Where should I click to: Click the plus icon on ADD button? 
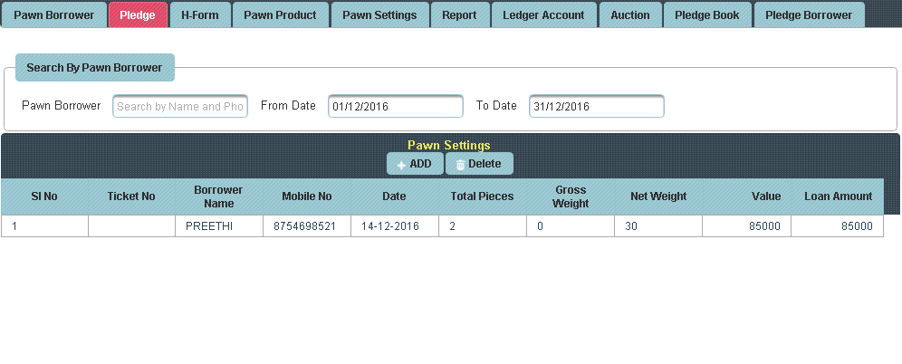point(401,165)
